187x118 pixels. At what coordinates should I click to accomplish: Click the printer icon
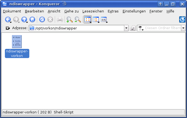point(60,19)
